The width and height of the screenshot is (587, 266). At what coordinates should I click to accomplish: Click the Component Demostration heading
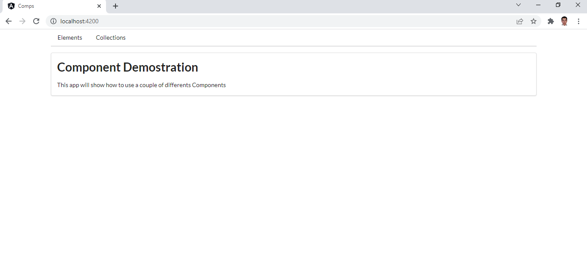[x=127, y=67]
